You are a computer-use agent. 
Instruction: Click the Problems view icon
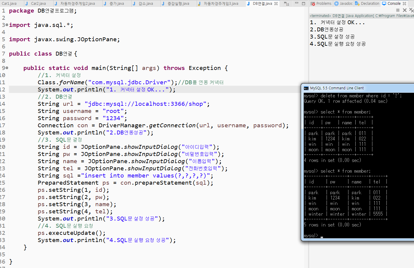click(x=313, y=4)
